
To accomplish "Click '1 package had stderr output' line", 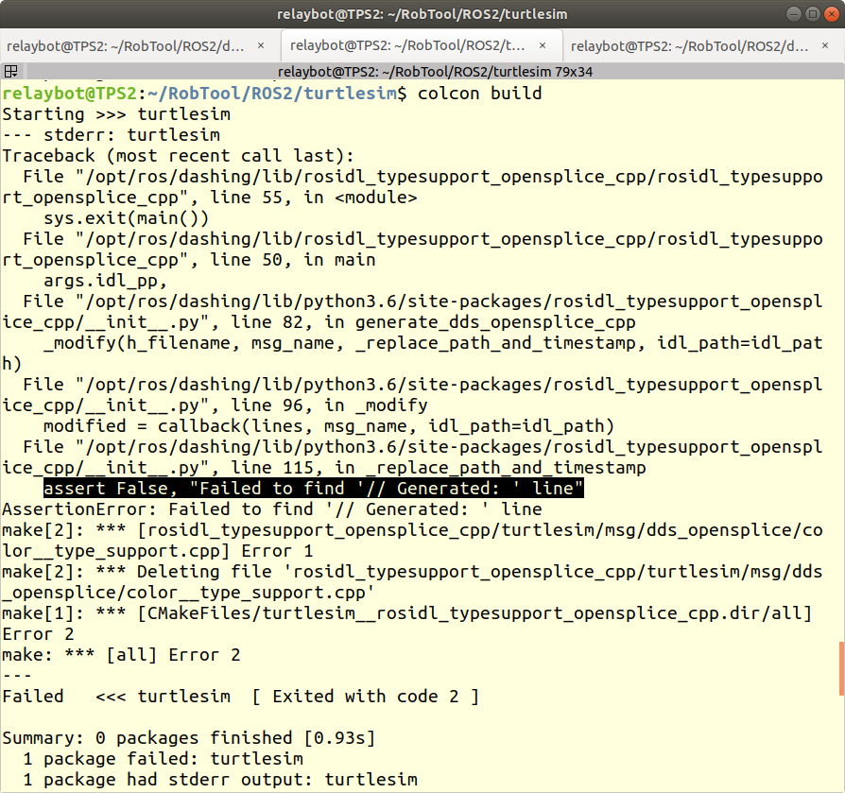I will click(x=220, y=780).
